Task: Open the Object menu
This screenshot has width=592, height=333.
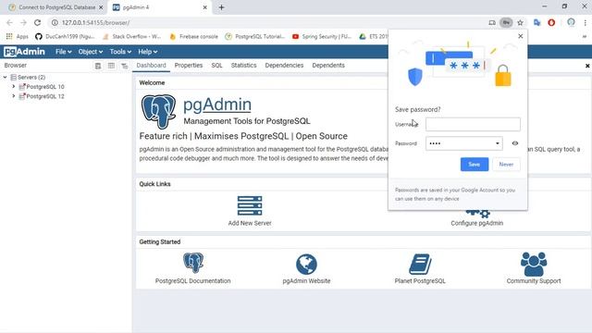Action: (x=91, y=52)
